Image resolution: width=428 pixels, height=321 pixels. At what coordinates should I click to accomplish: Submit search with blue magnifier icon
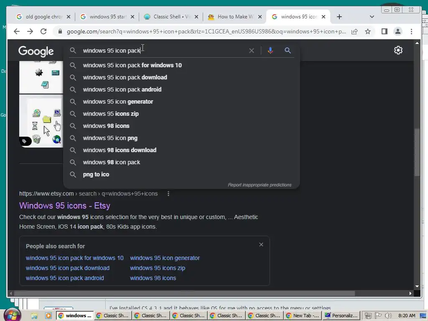pyautogui.click(x=288, y=51)
